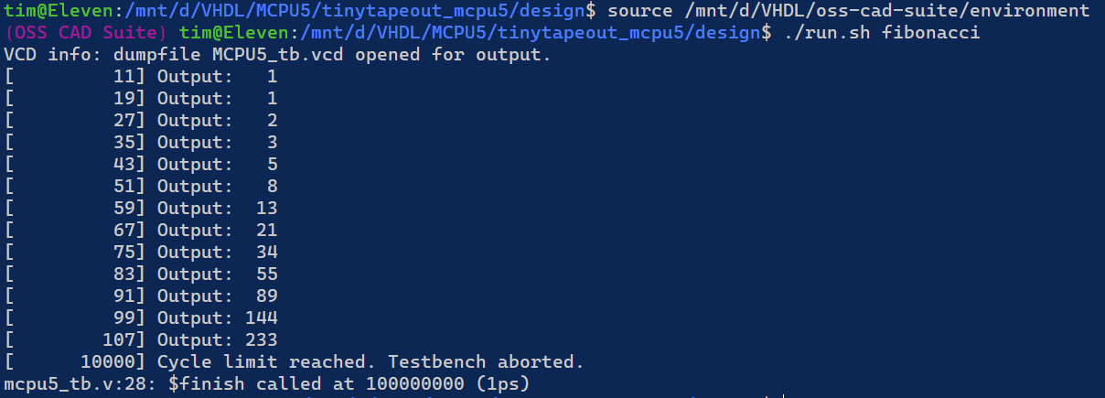Click the output value 144
The width and height of the screenshot is (1105, 398).
coord(261,318)
